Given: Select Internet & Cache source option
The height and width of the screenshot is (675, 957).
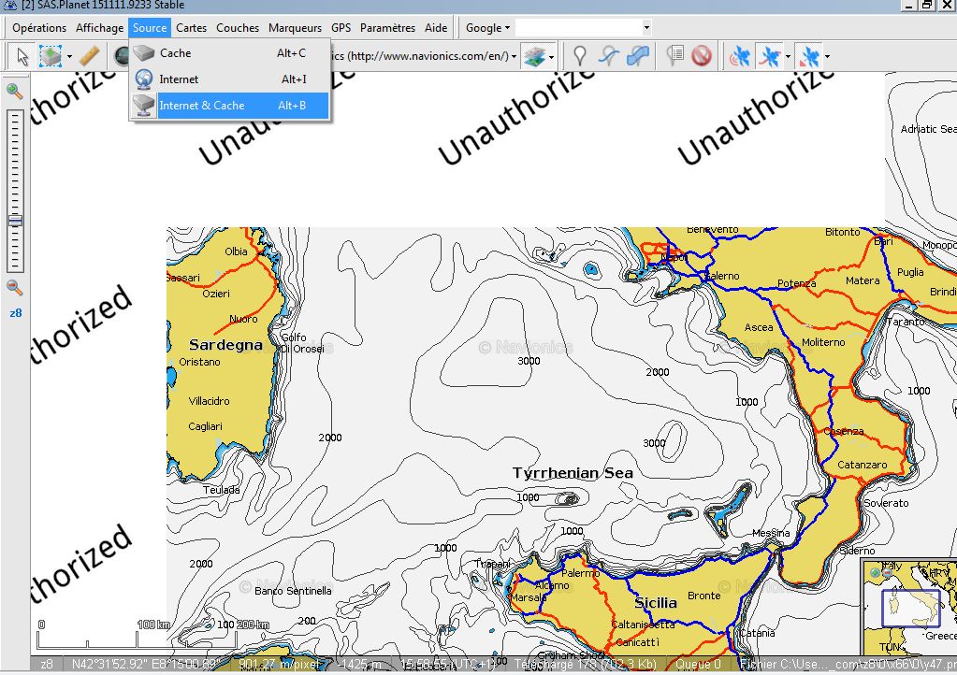Looking at the screenshot, I should pos(230,106).
